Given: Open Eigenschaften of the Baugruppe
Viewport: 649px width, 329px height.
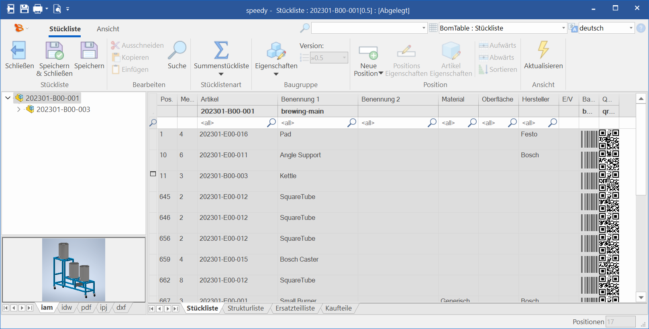Looking at the screenshot, I should point(276,51).
